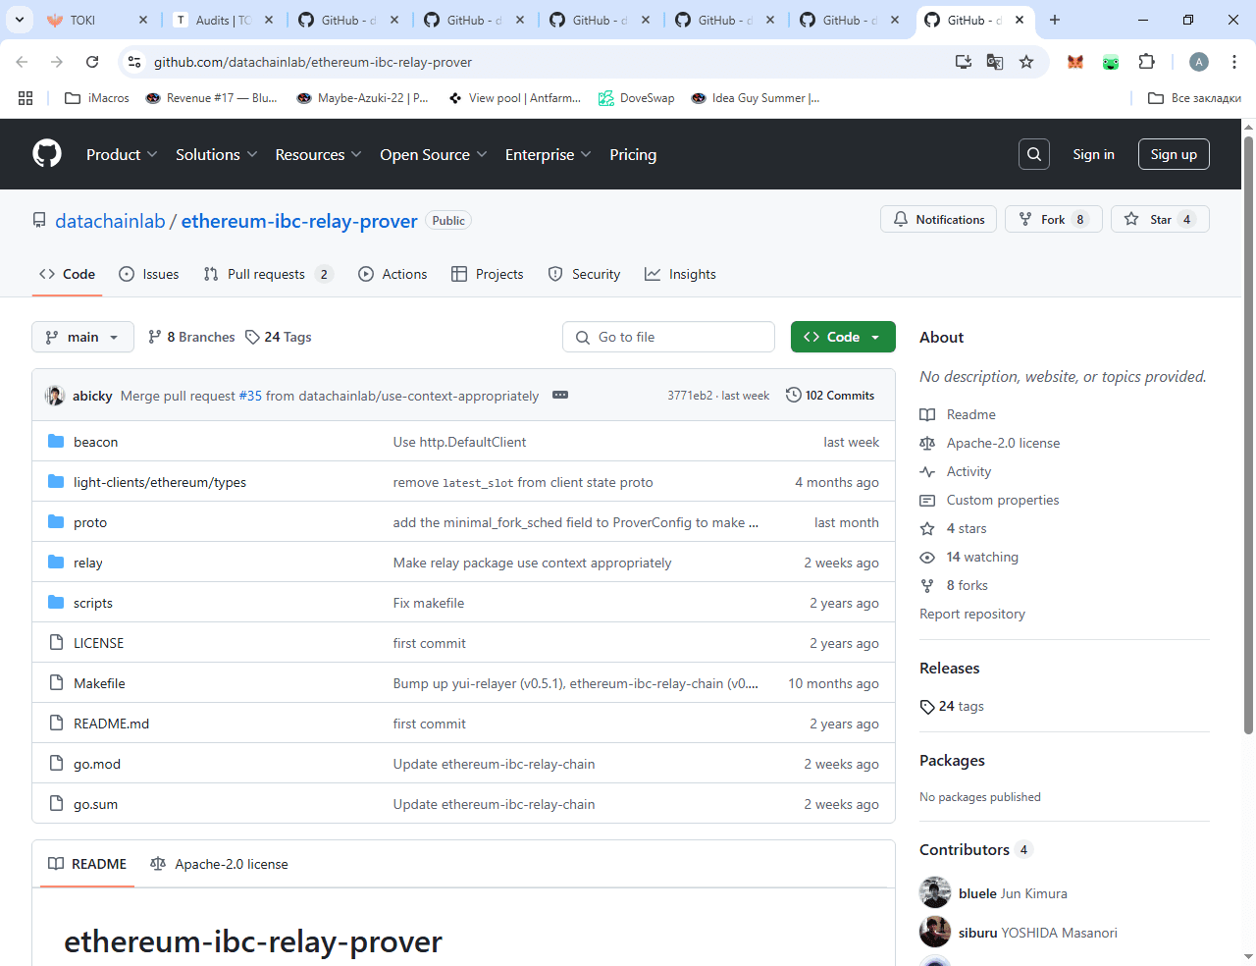
Task: Click siburu's contributor avatar
Action: (935, 932)
